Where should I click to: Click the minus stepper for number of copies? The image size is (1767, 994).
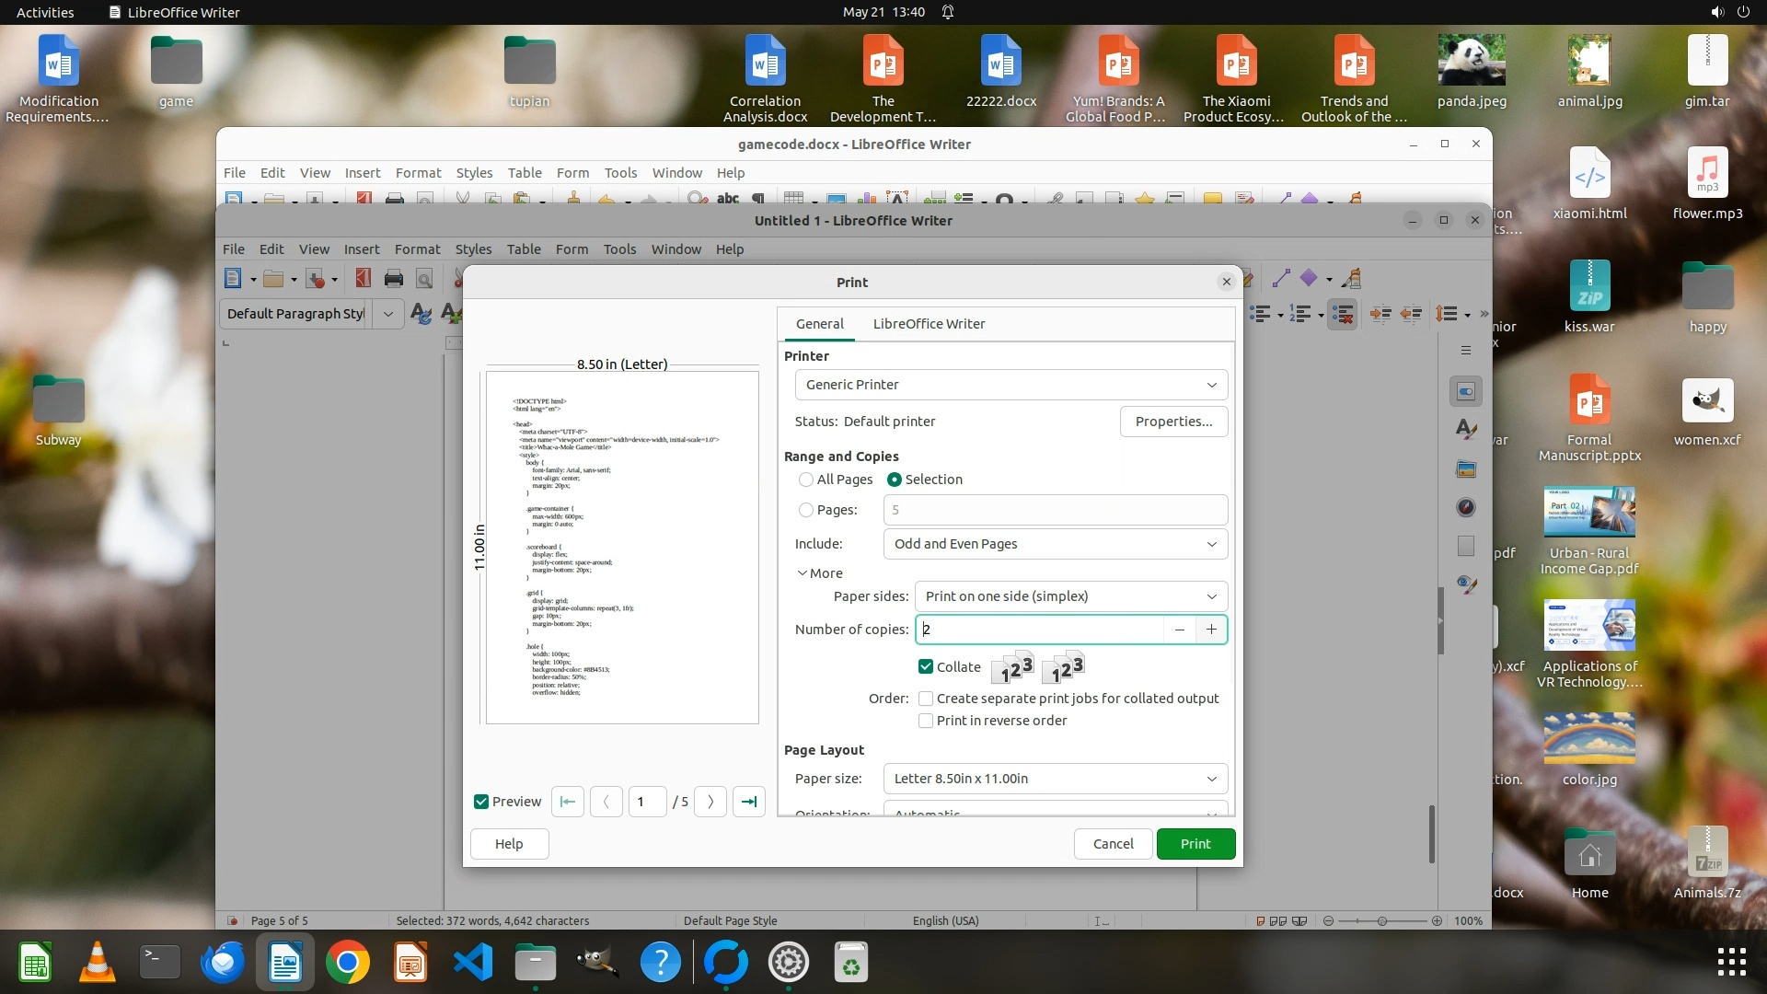click(1179, 630)
